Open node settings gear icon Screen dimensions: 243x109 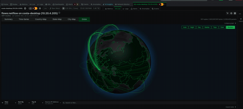coord(40,8)
